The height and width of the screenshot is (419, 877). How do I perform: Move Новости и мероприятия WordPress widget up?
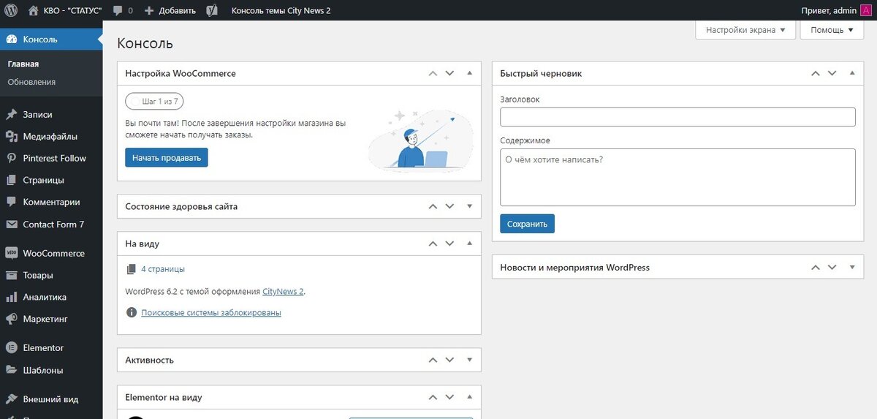(815, 268)
